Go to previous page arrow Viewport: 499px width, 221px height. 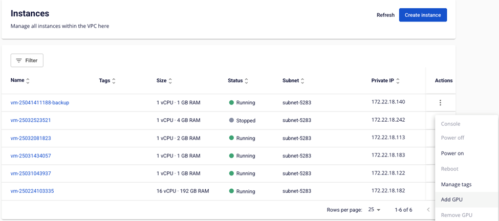point(428,210)
